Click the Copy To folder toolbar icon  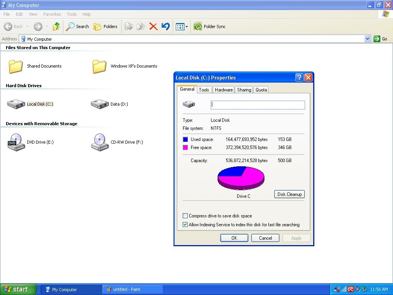[141, 27]
